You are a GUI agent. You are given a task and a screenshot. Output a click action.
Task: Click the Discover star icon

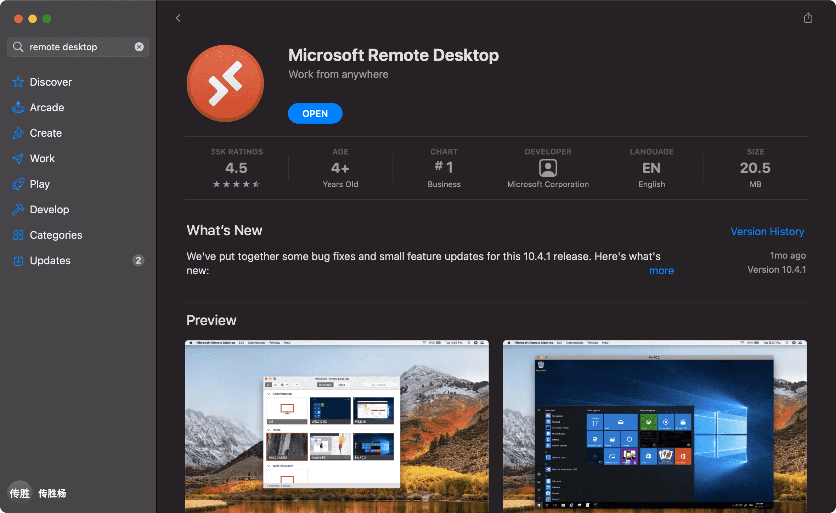(x=18, y=82)
